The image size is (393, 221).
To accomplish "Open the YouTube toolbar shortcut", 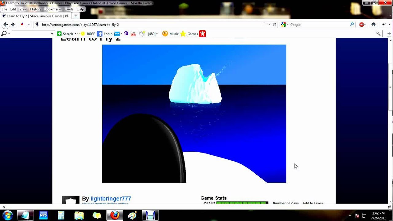I will [x=133, y=34].
